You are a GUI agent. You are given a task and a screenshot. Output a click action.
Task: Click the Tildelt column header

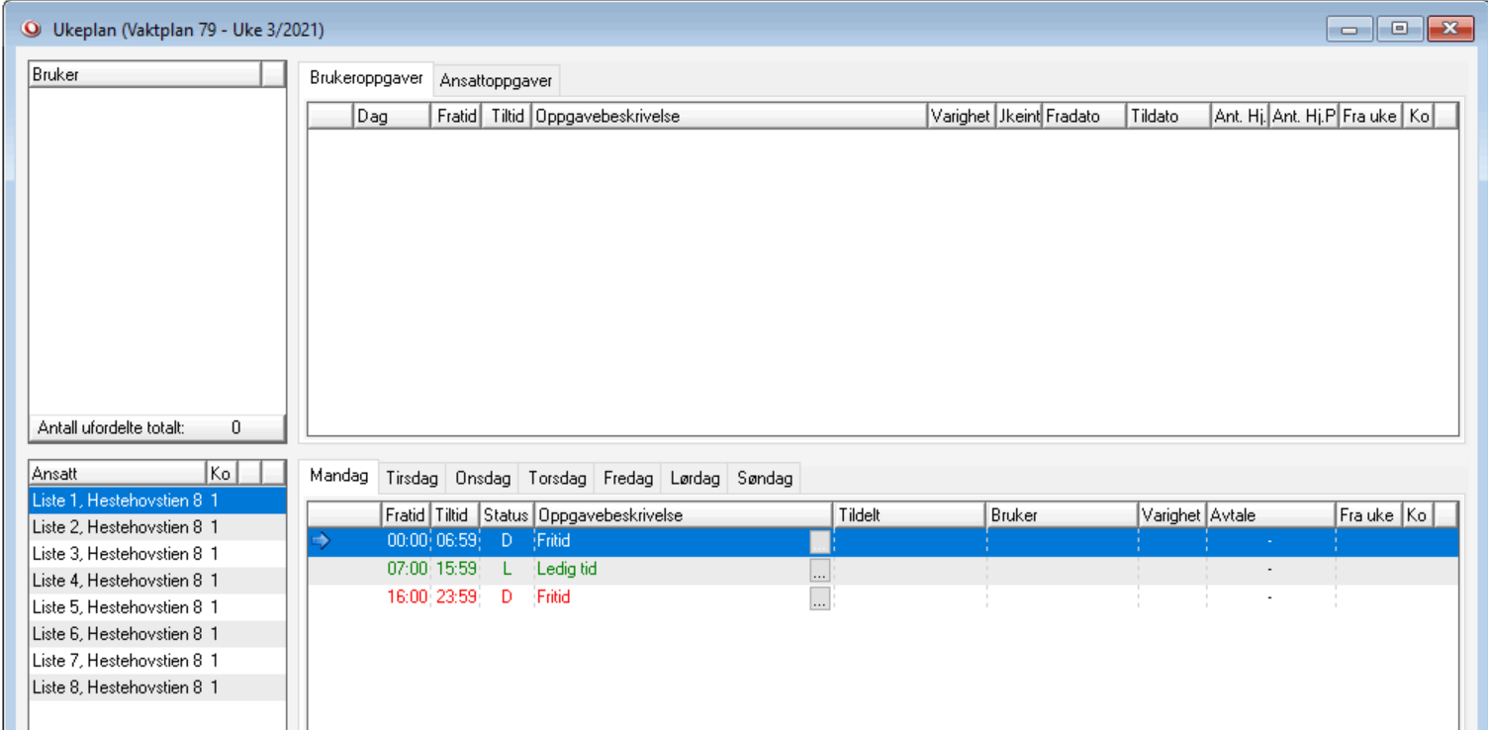(911, 515)
